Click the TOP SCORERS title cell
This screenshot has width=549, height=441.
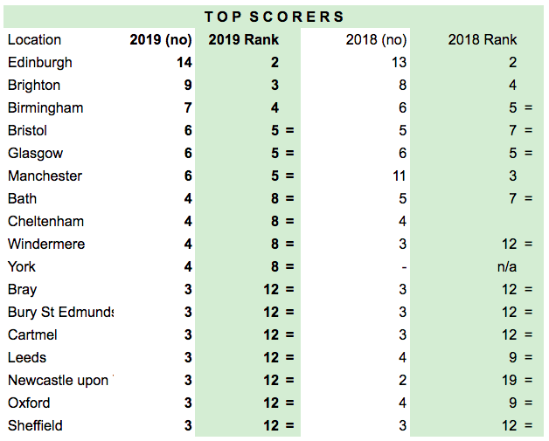(274, 17)
